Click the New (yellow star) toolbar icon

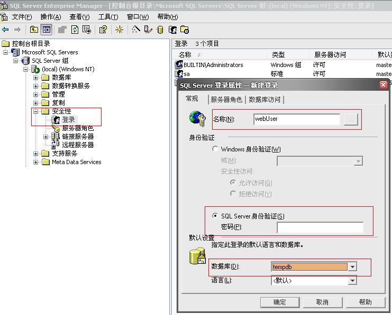pyautogui.click(x=119, y=30)
